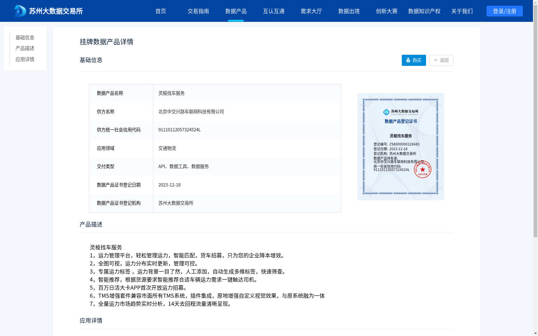Click the 数据产品名称 label
538x336 pixels.
(110, 93)
